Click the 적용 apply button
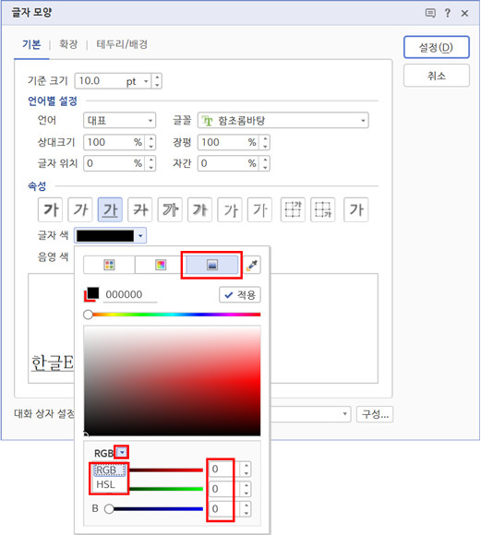 point(240,294)
